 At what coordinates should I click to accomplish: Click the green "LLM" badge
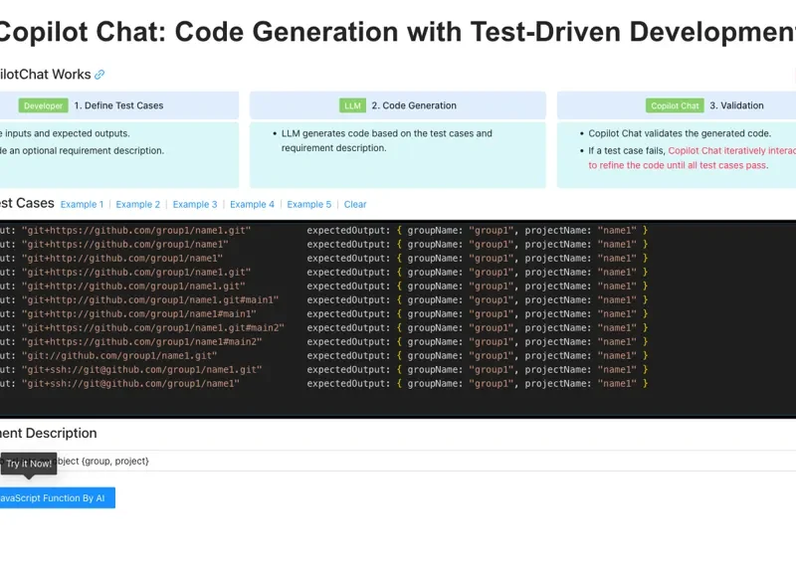tap(352, 105)
